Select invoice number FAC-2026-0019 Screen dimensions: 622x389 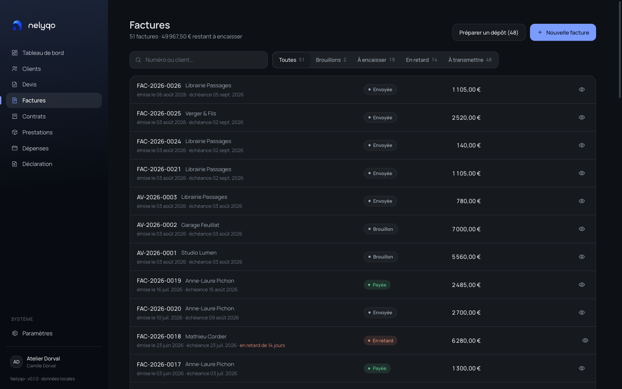coord(159,281)
